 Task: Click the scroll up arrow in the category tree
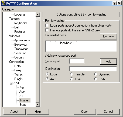pyautogui.click(x=38, y=14)
